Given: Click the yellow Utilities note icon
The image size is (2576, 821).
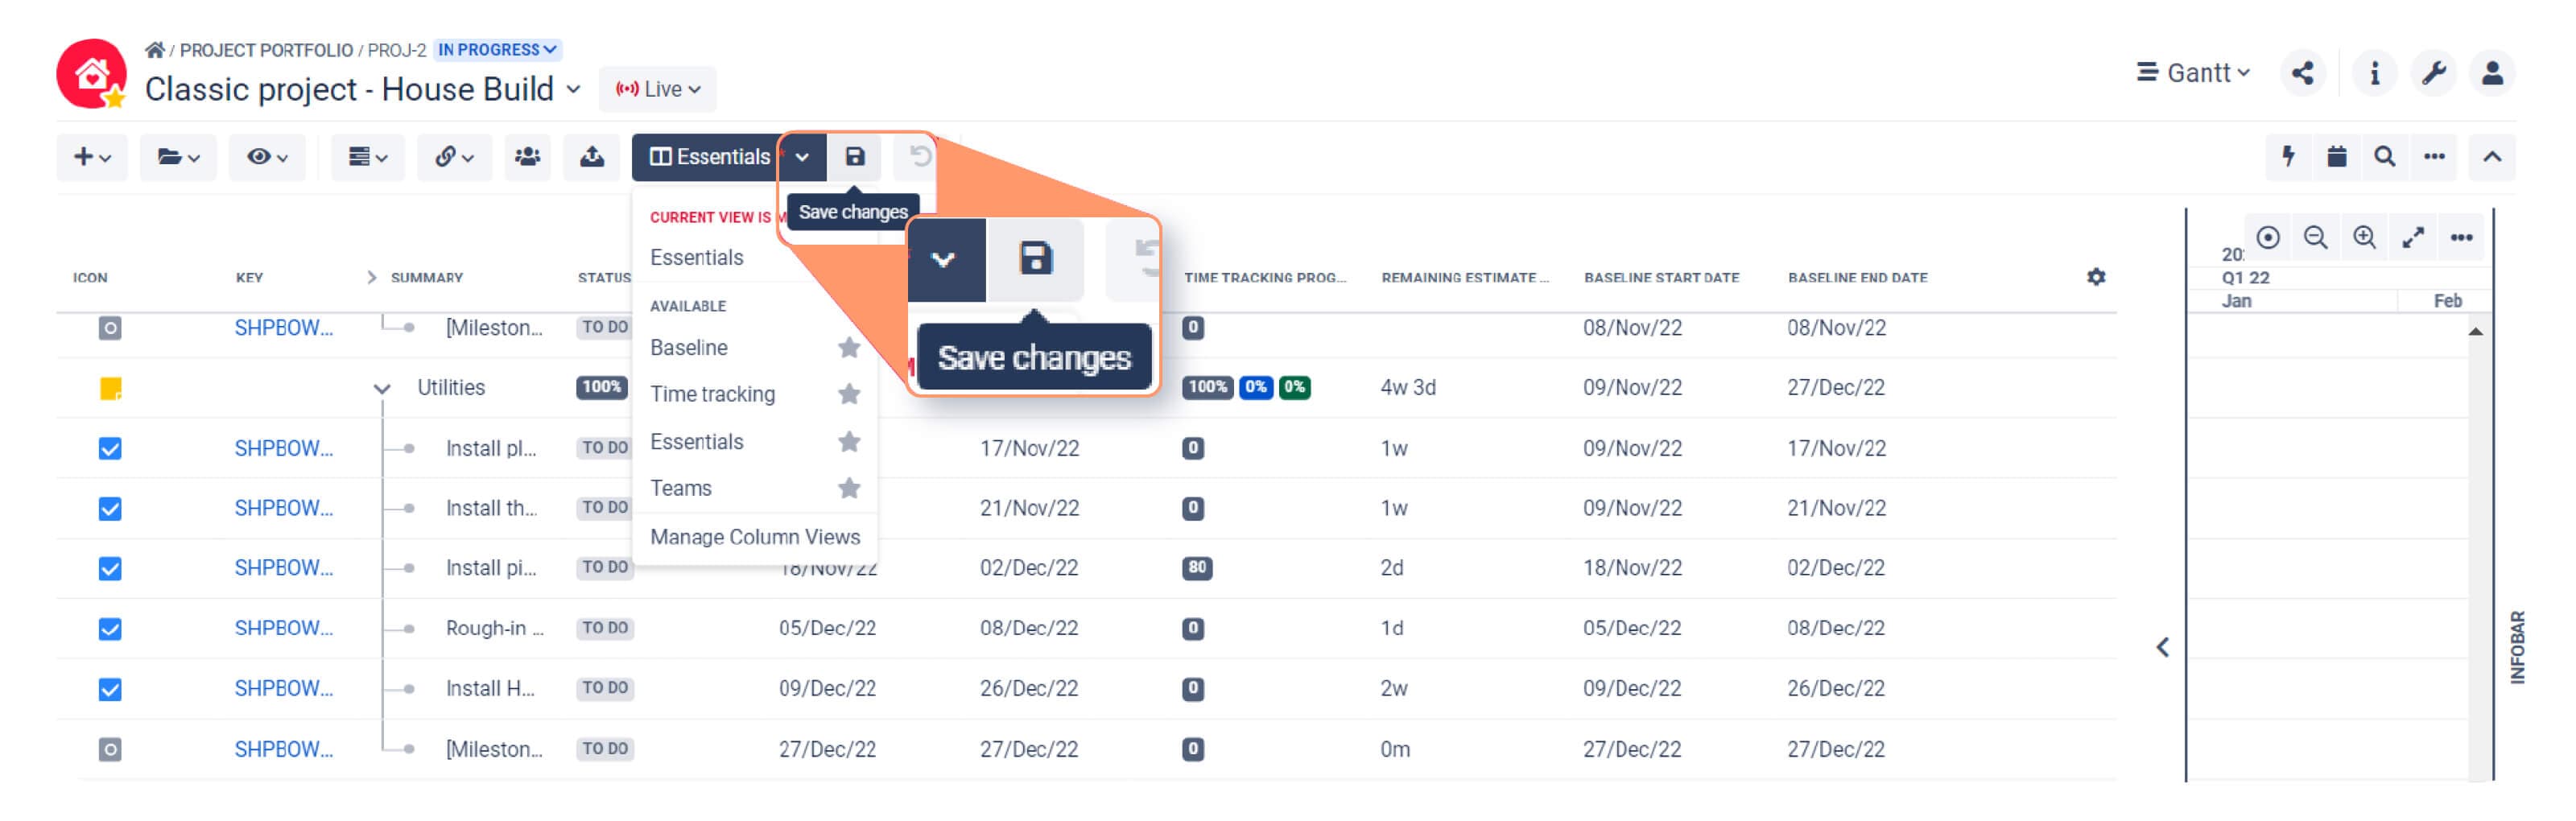Looking at the screenshot, I should click(110, 389).
